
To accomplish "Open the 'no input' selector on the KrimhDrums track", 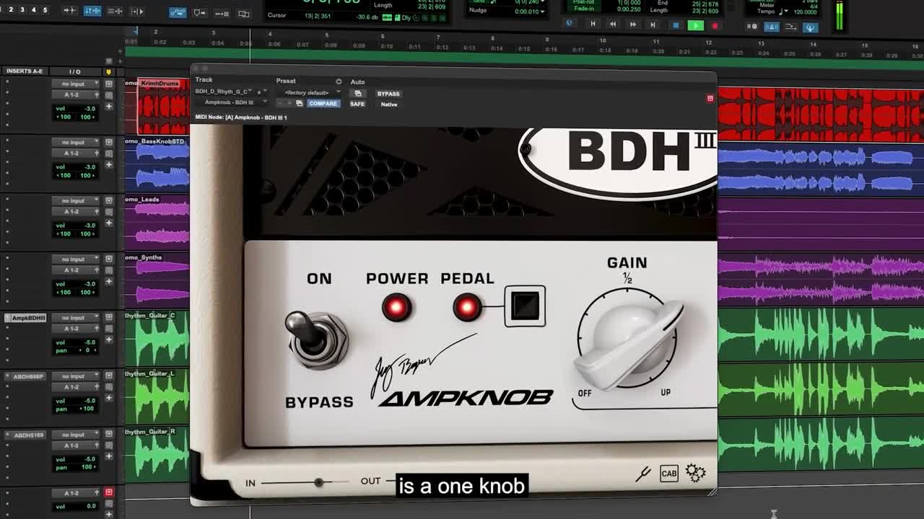I will coord(75,84).
